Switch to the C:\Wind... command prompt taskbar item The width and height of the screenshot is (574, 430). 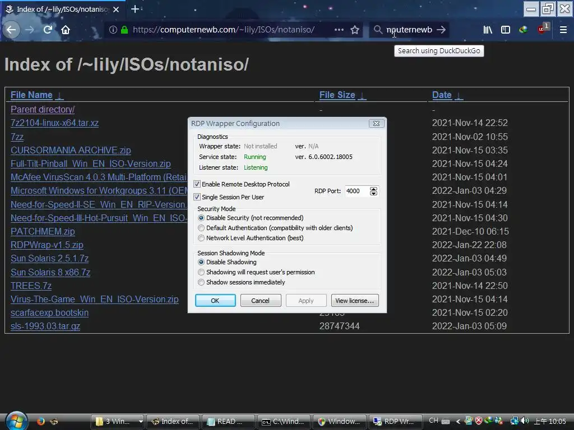pyautogui.click(x=284, y=421)
